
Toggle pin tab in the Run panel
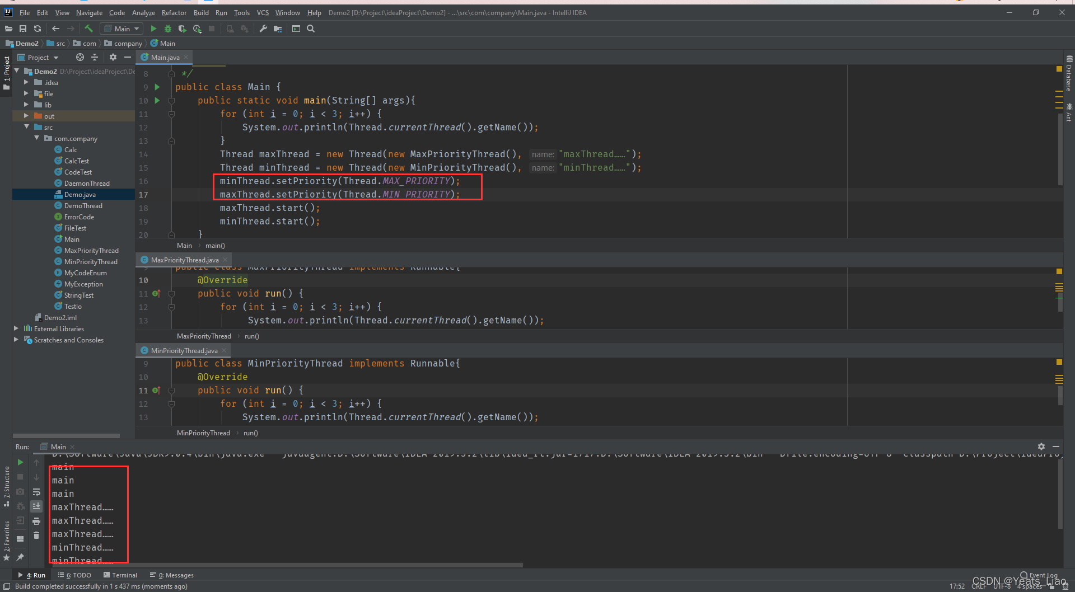(20, 557)
